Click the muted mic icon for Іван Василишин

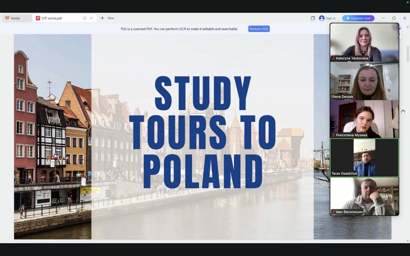click(x=333, y=212)
